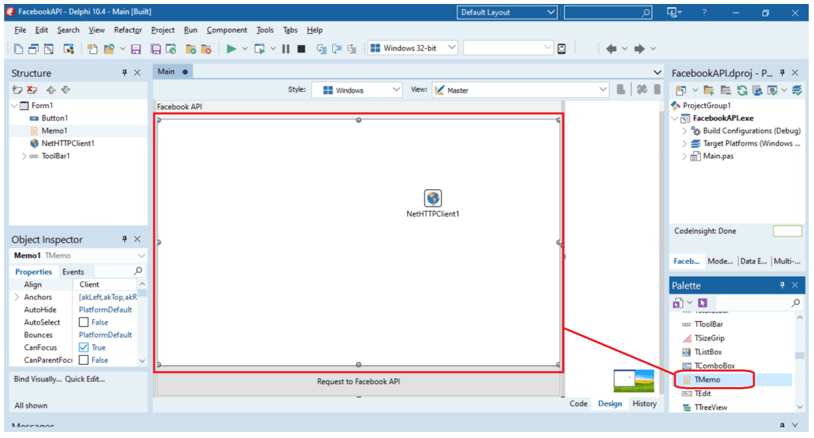
Task: Select NetHTTPClient1 in Structure tree
Action: [68, 144]
